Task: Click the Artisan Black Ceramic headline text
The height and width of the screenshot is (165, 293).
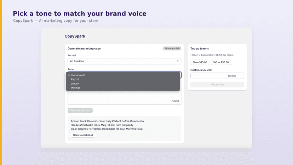Action: click(x=107, y=121)
